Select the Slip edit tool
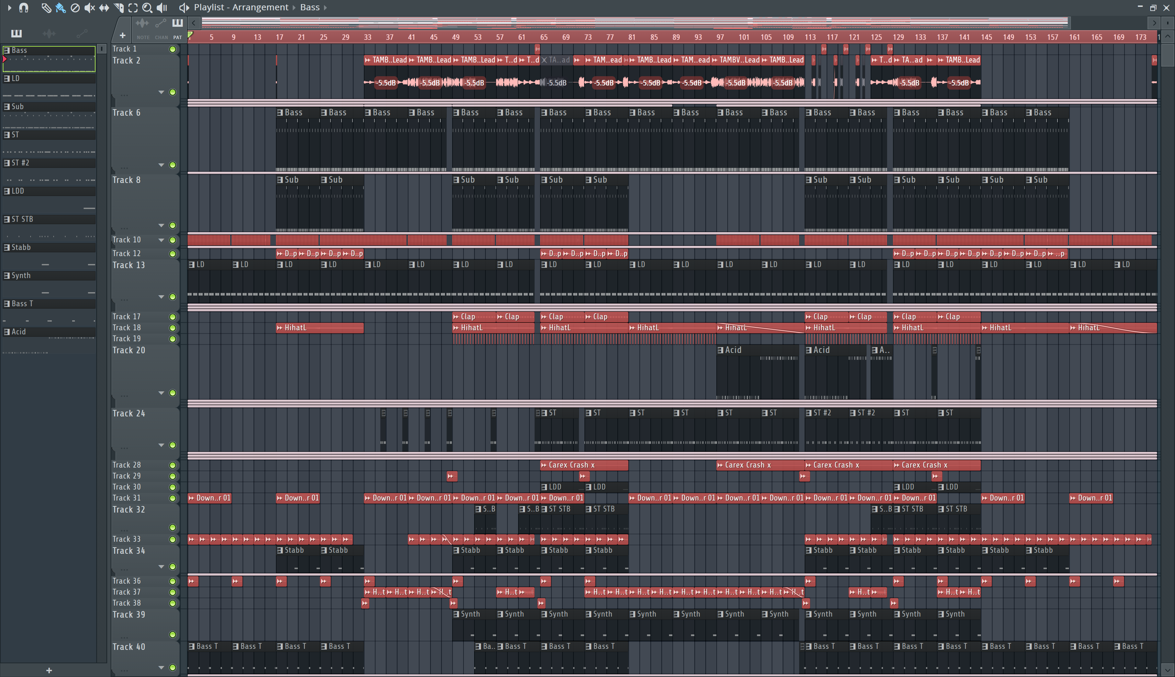 [104, 8]
